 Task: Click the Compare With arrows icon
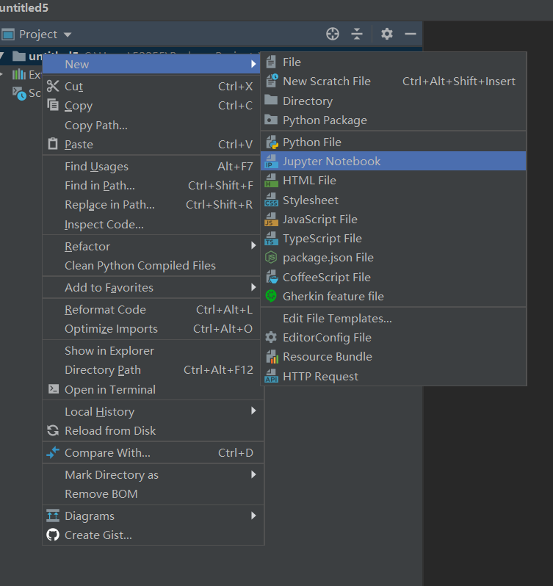(53, 452)
